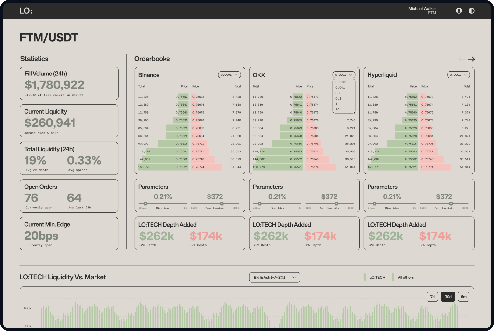The width and height of the screenshot is (494, 331).
Task: Click Hyperliquid ask price 0.75701
Action: [x=427, y=144]
